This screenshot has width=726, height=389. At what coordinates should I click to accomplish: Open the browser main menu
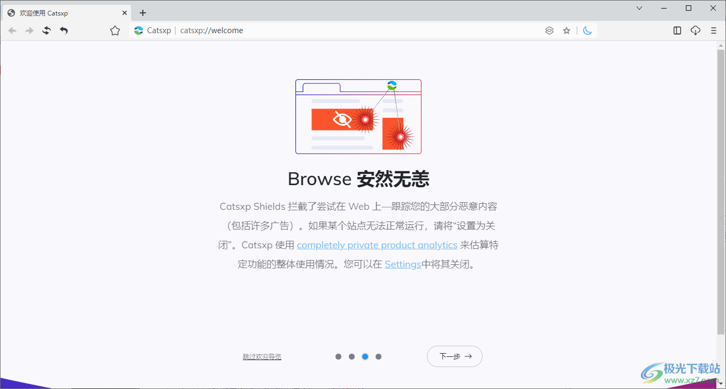(x=714, y=31)
